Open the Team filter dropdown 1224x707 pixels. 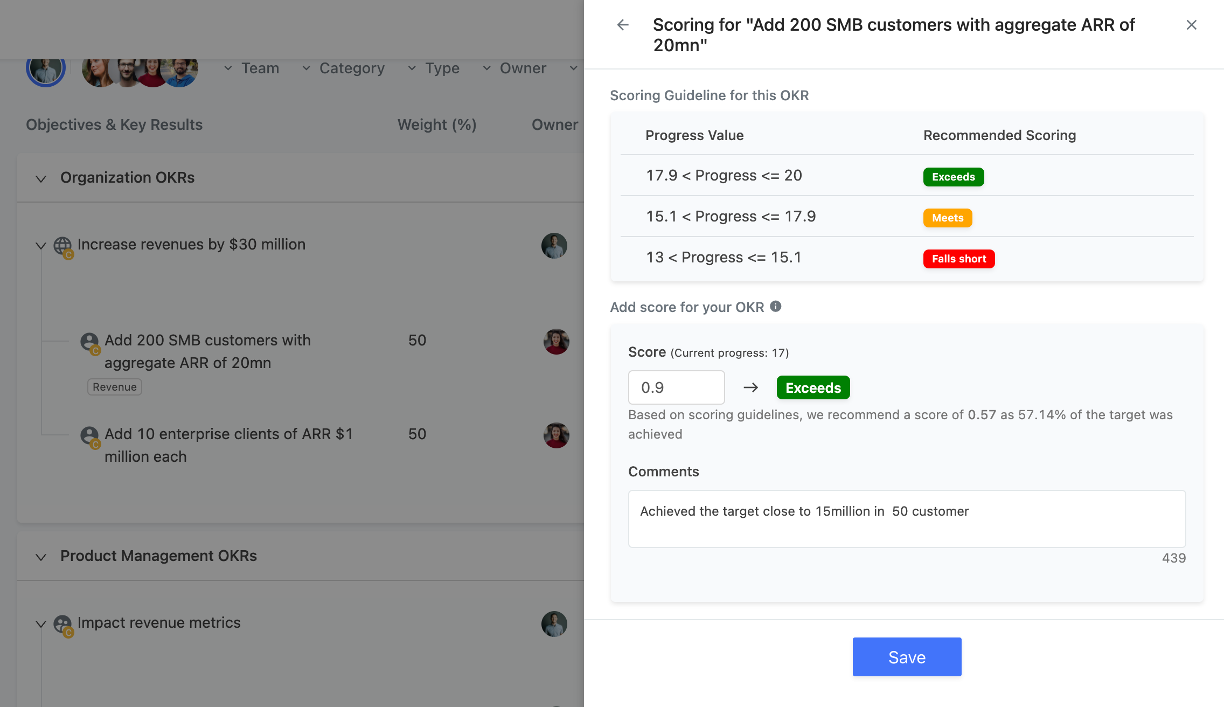click(x=252, y=68)
